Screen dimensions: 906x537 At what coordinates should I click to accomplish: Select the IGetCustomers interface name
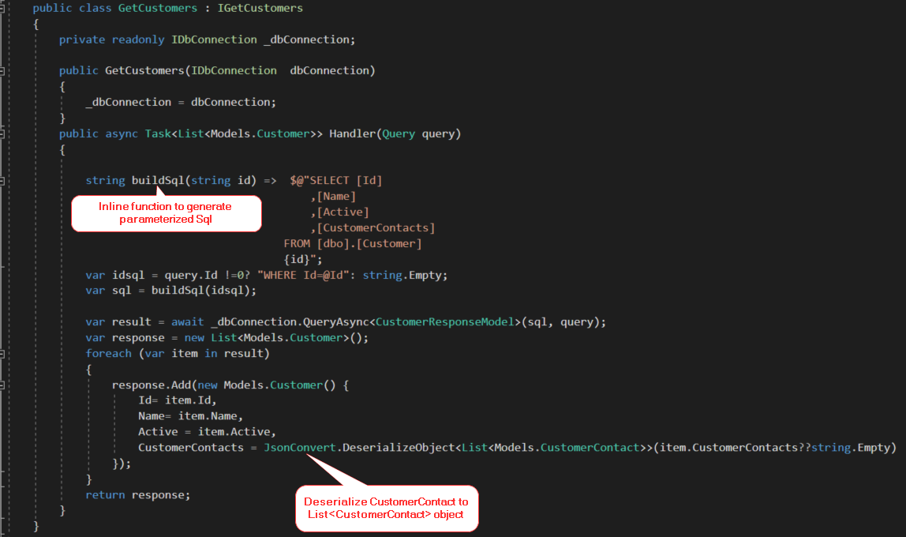[x=260, y=8]
